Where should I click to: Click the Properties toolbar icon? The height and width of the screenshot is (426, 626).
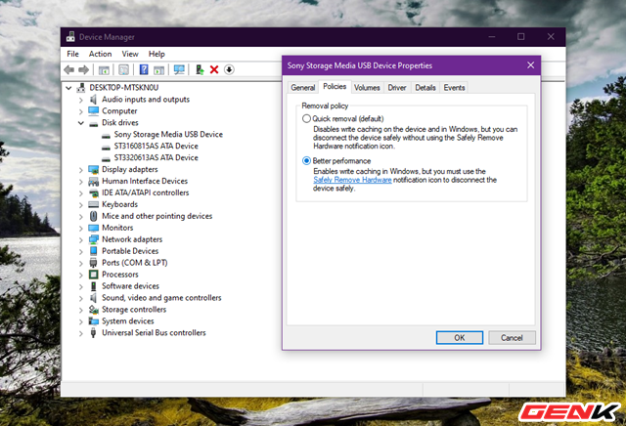[123, 70]
